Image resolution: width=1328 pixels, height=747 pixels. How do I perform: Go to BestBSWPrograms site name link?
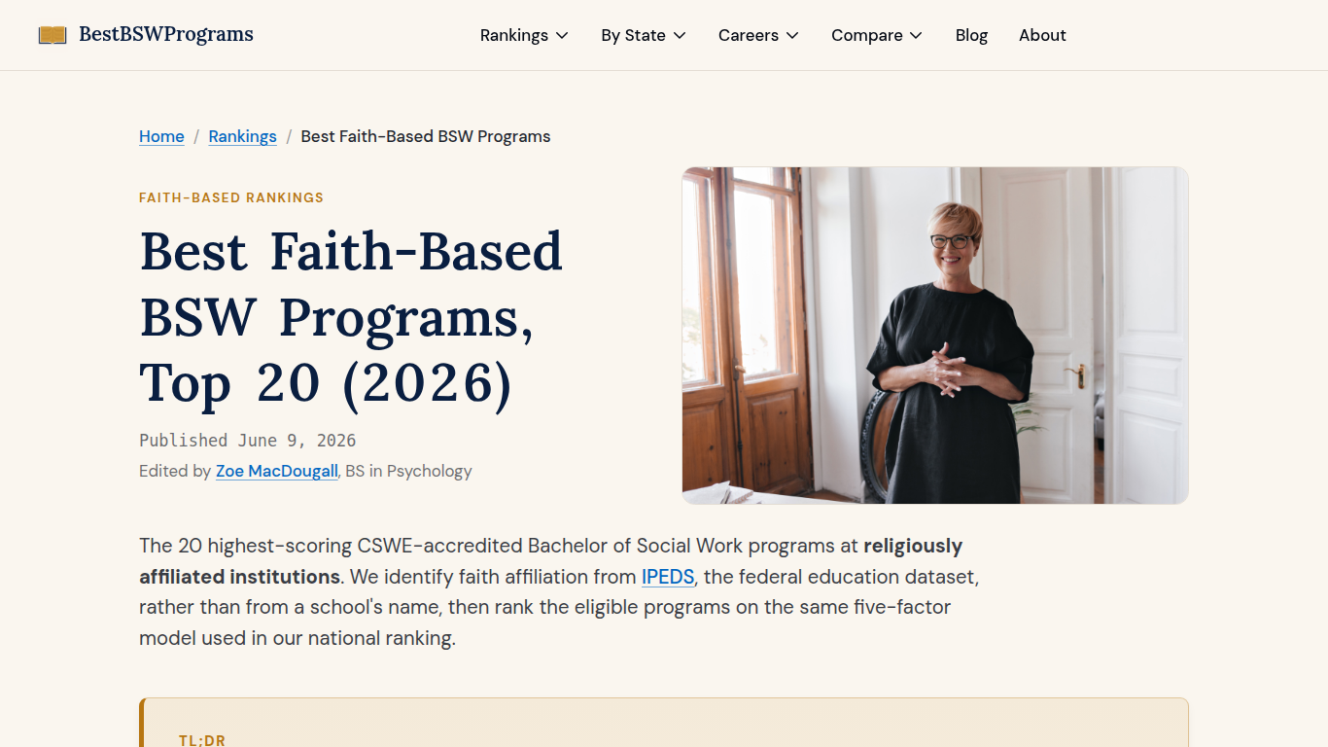tap(165, 35)
